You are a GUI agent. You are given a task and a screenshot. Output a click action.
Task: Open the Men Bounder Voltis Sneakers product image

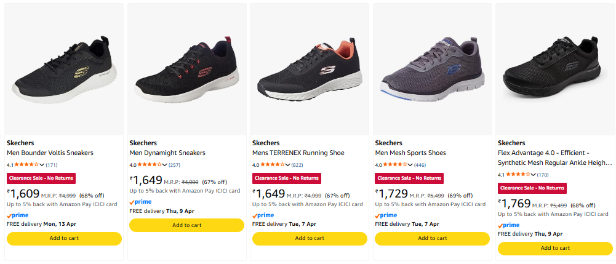pyautogui.click(x=64, y=68)
